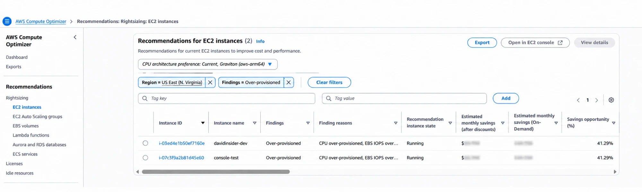Image resolution: width=642 pixels, height=192 pixels.
Task: Select the davidinsider-dev instance radio button
Action: (145, 143)
